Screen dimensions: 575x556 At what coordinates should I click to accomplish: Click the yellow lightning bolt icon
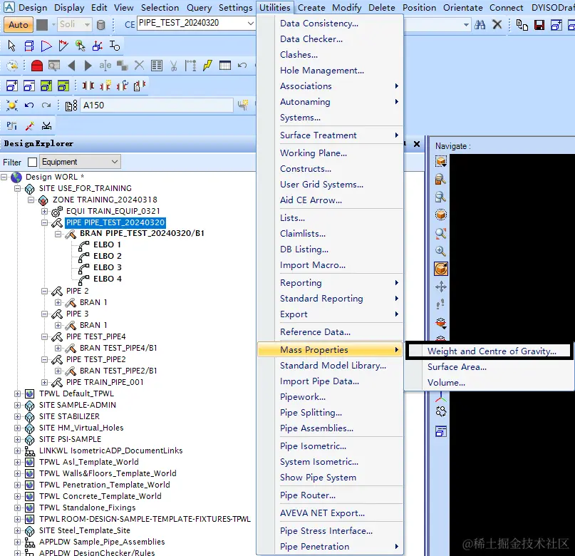point(207,66)
